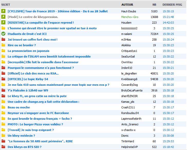The width and height of the screenshot is (187, 150).
Task: Open author profile Menchov-Giro
Action: (130, 17)
